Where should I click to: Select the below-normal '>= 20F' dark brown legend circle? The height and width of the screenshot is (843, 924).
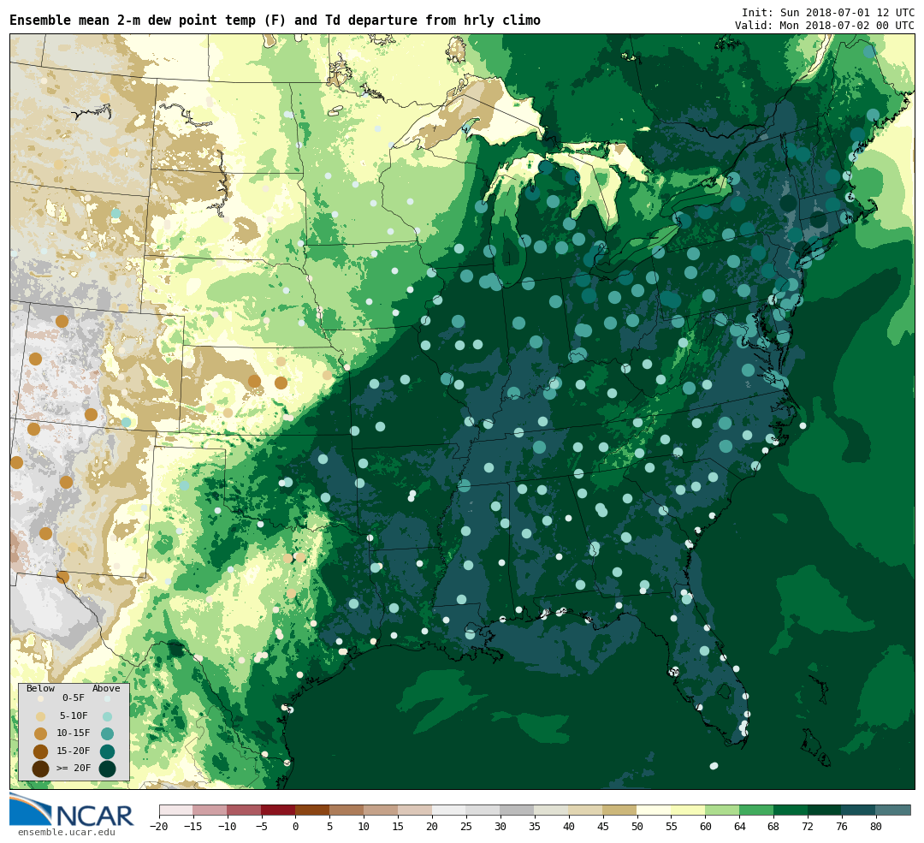pos(40,769)
